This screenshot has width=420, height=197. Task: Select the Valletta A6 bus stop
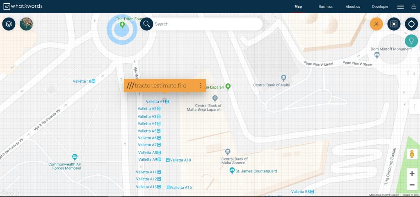click(149, 138)
